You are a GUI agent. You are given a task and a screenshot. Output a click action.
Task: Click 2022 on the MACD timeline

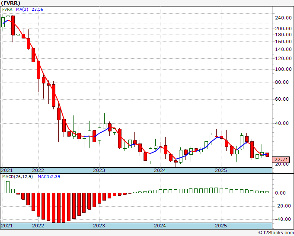[x=38, y=226]
